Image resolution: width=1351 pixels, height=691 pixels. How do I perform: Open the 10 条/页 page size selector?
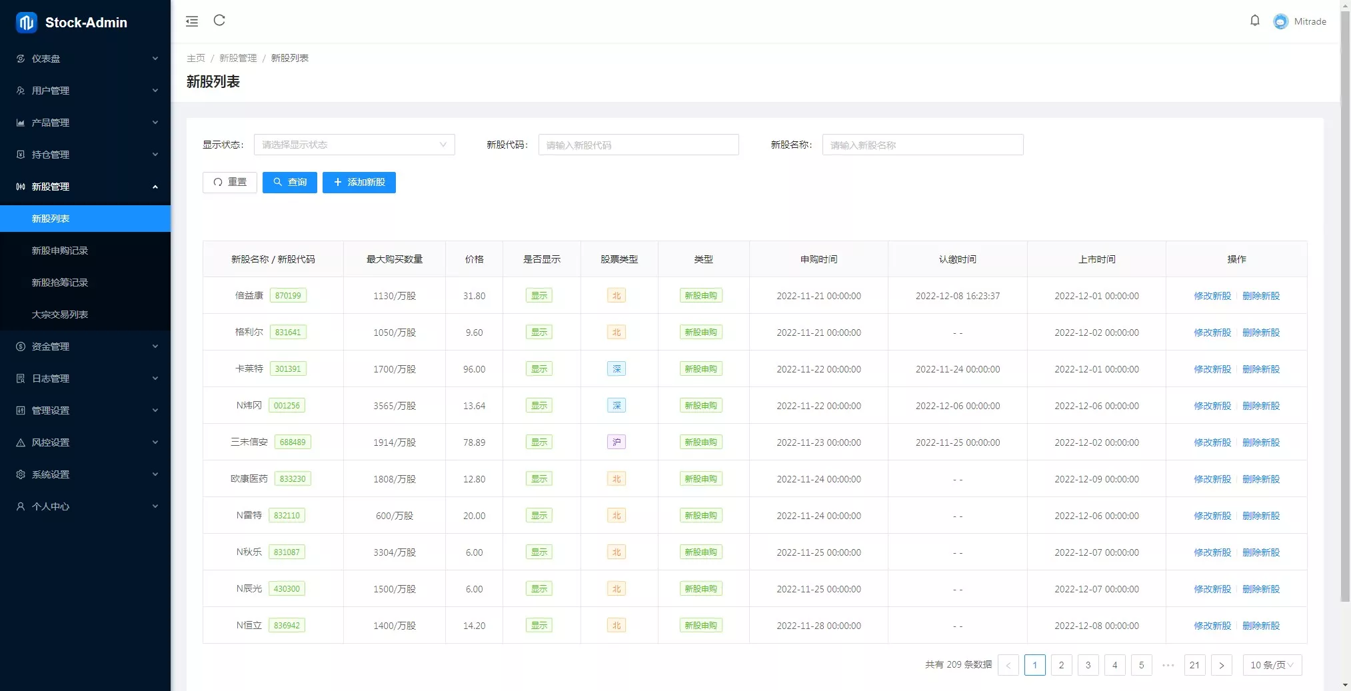(x=1272, y=665)
